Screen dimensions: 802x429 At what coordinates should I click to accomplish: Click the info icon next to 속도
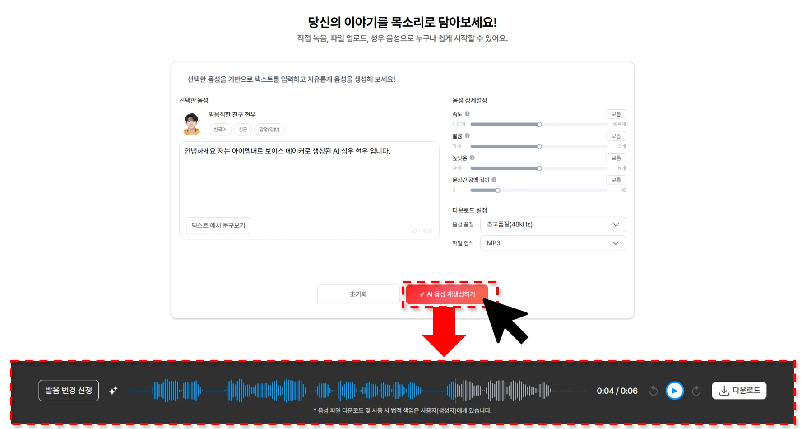point(467,114)
